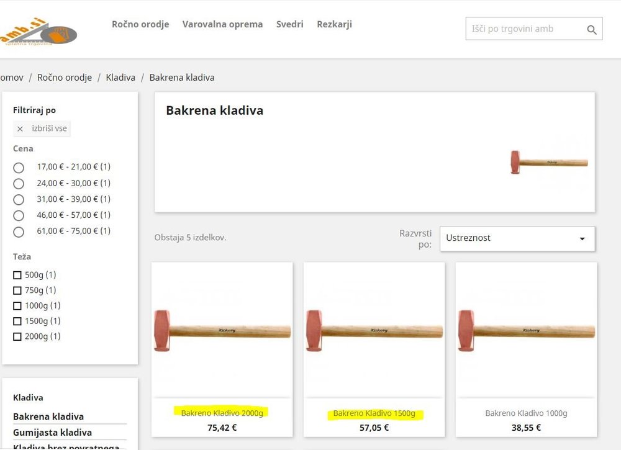The image size is (621, 450).
Task: Check the 750g weight filter
Action: [x=17, y=290]
